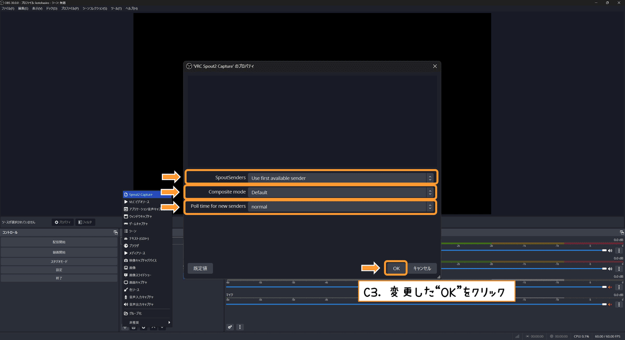The width and height of the screenshot is (625, 340).
Task: Select the 色ソース brush entry
Action: coord(146,289)
